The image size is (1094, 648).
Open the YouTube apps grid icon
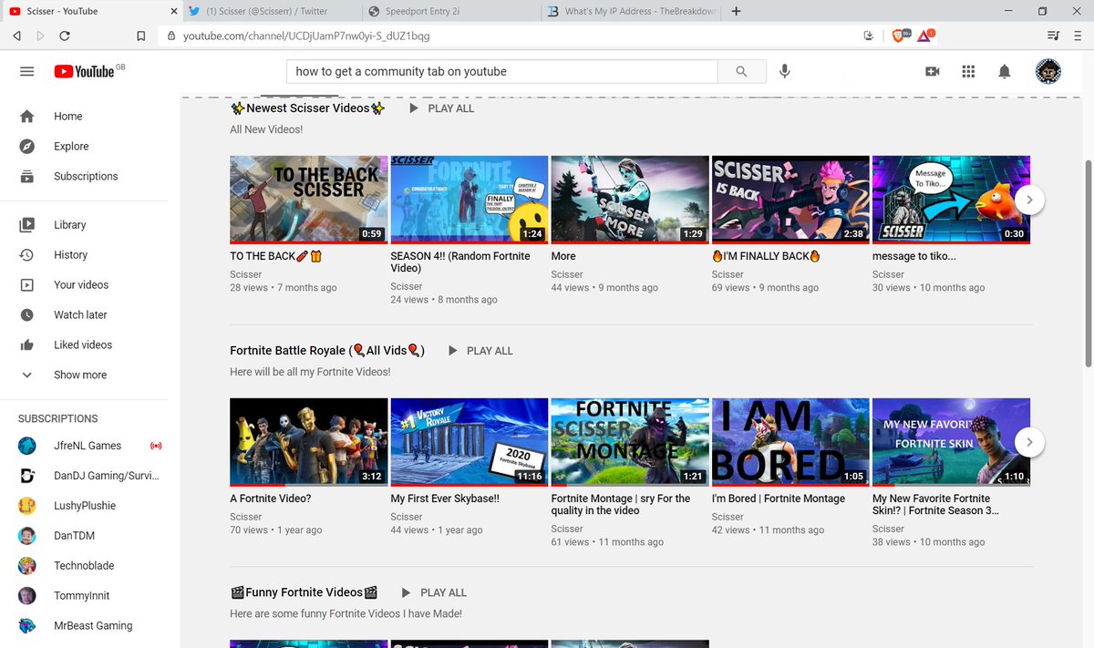968,71
